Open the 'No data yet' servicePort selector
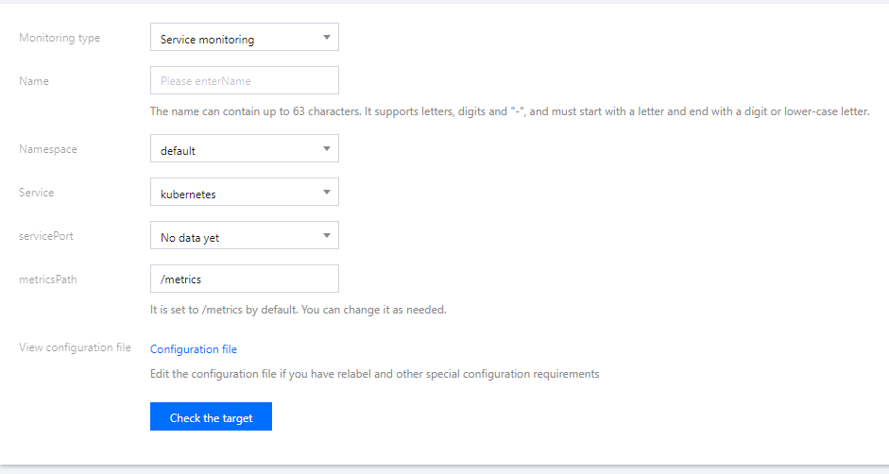The image size is (889, 474). [236, 236]
